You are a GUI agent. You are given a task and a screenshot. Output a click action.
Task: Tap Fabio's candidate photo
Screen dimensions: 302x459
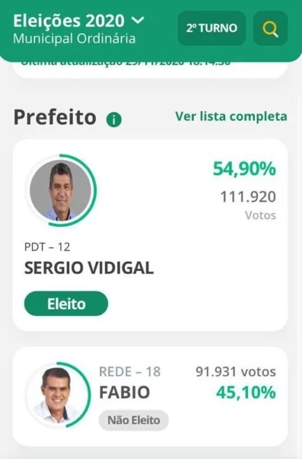tap(57, 394)
